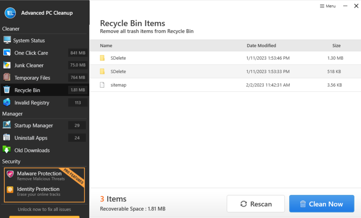Viewport: 361px width, 218px height.
Task: Select SDelete row dated 1:53:33 PM
Action: (225, 72)
